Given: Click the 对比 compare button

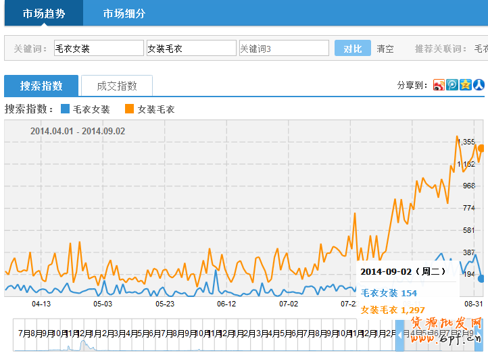Looking at the screenshot, I should (352, 49).
